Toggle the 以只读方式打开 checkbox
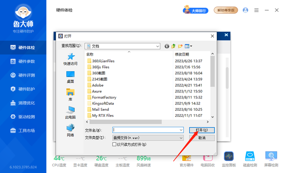Viewport: 284px width, 173px height. (114, 144)
